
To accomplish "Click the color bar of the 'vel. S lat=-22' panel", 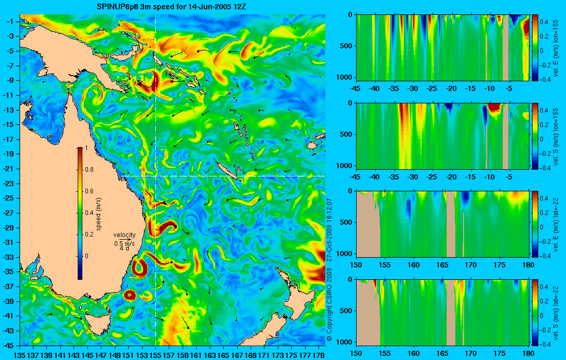I will tap(535, 312).
